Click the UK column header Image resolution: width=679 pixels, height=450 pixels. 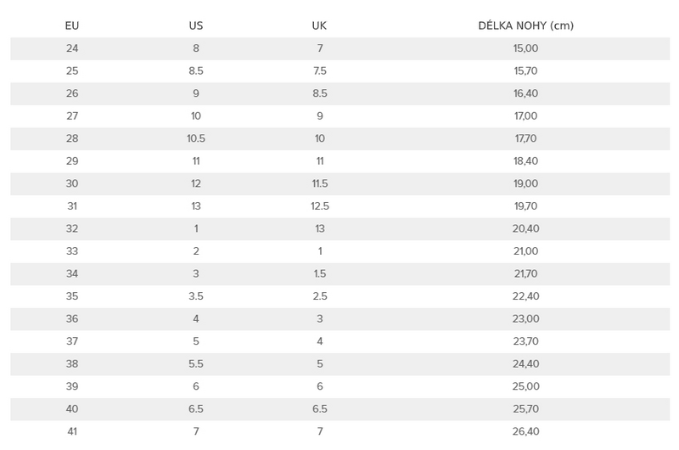tap(319, 25)
